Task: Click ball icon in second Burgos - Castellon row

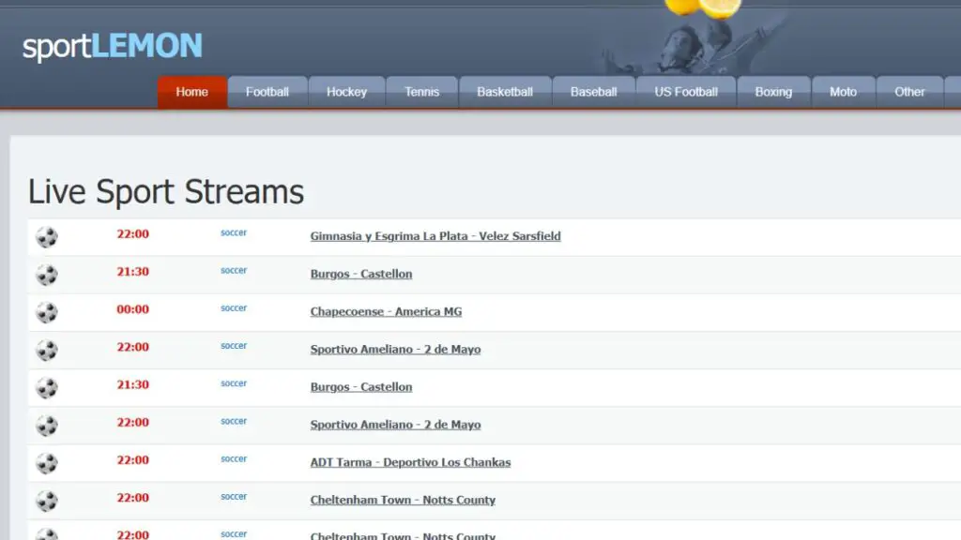Action: [x=47, y=388]
